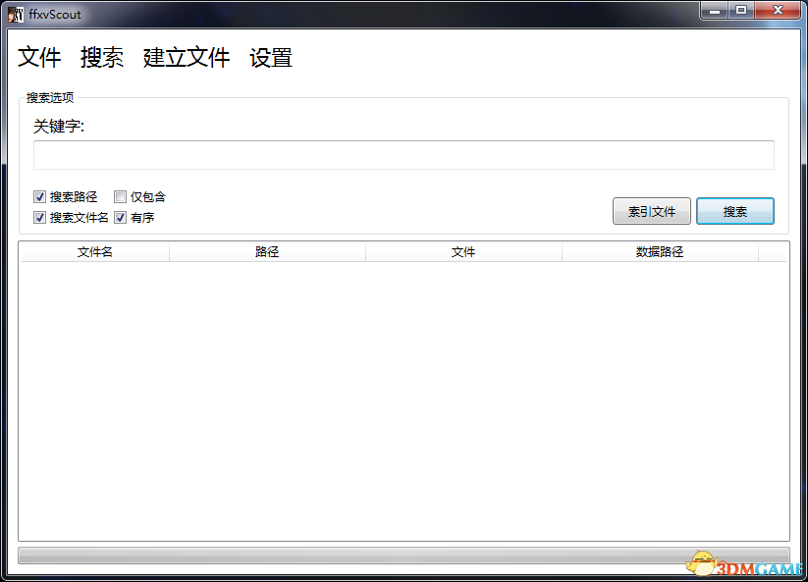Image resolution: width=808 pixels, height=582 pixels.
Task: Minimize the ffxvScout window
Action: point(715,11)
